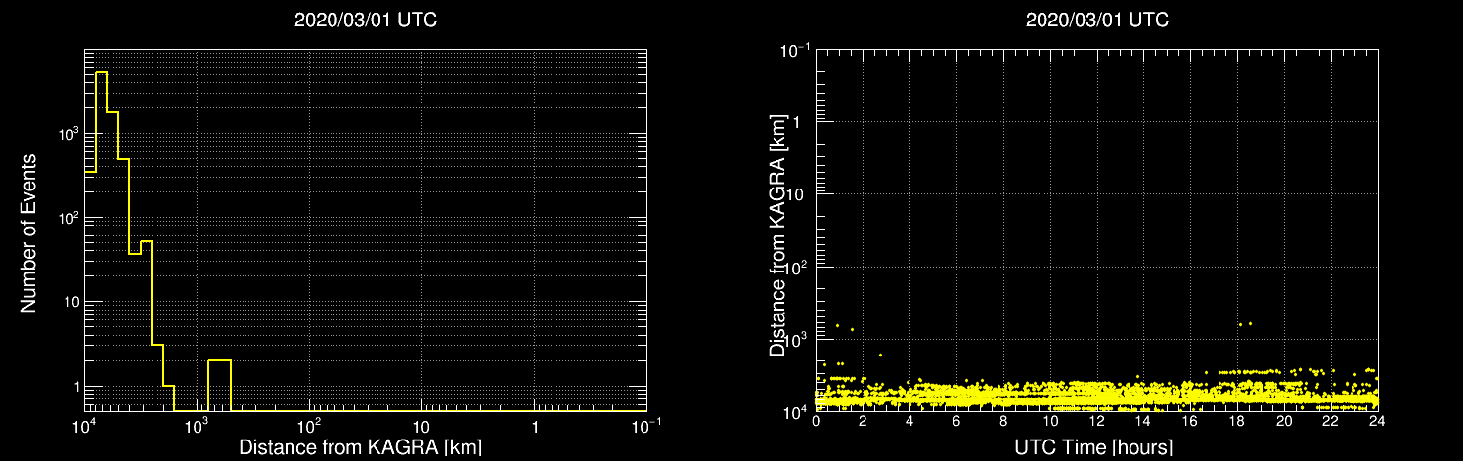Click the 10^2 tick on histogram x-axis
Screen dimensions: 1463x461
[311, 425]
